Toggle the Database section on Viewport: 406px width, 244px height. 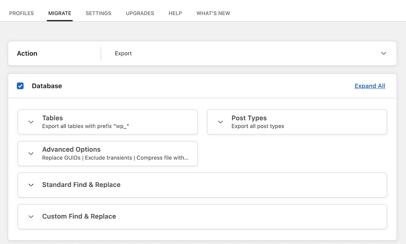click(20, 86)
